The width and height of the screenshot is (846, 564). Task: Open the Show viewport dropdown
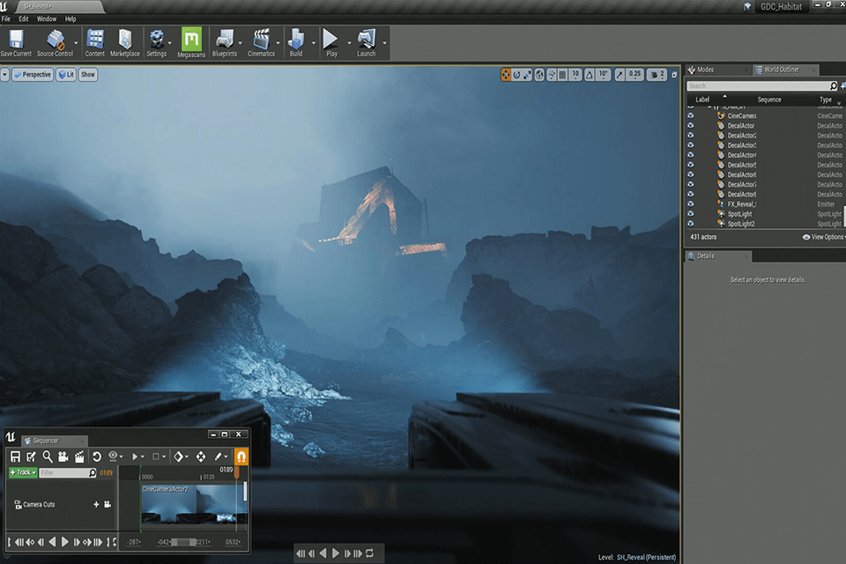coord(87,74)
